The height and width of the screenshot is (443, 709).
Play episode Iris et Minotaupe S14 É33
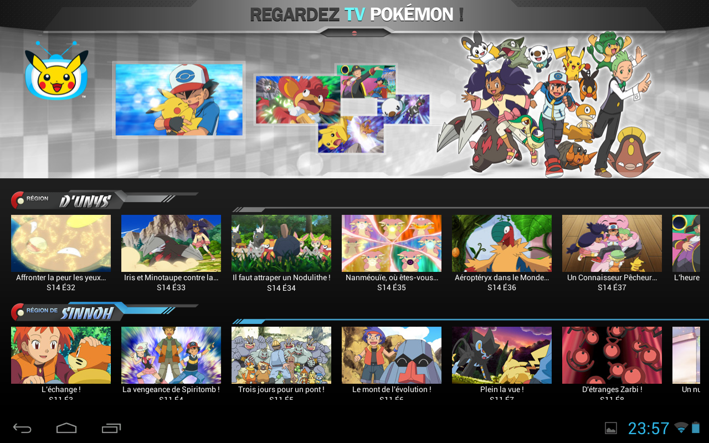click(171, 244)
